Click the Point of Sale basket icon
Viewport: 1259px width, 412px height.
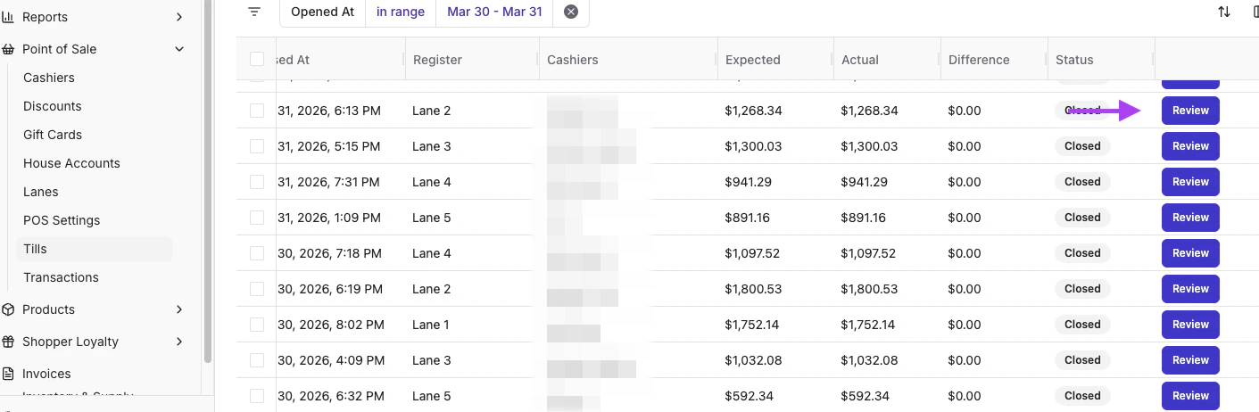pos(8,49)
